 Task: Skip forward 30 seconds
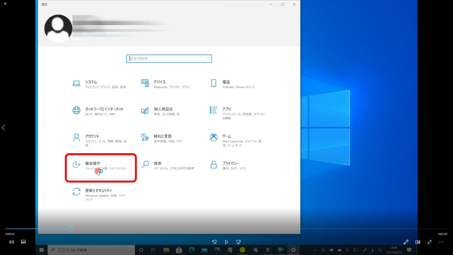238,242
